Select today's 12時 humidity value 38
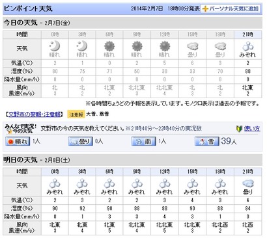The width and height of the screenshot is (267, 238). coord(165,71)
